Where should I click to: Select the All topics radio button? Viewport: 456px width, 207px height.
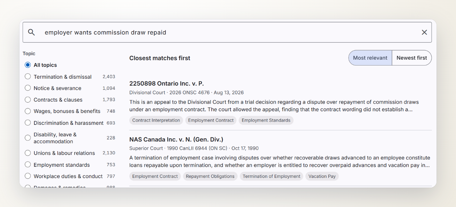click(x=28, y=65)
